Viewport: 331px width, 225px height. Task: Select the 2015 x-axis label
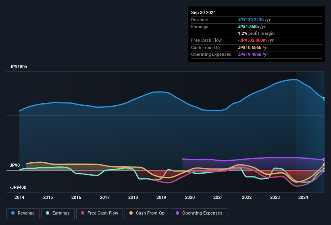click(x=48, y=197)
